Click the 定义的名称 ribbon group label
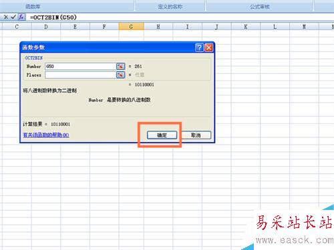The image size is (334, 250). click(x=170, y=7)
